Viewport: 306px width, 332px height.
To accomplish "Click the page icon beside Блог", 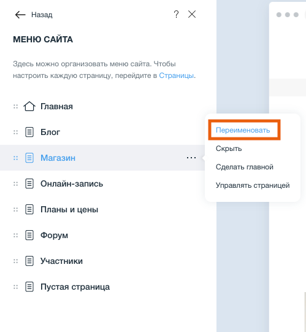I will (29, 132).
